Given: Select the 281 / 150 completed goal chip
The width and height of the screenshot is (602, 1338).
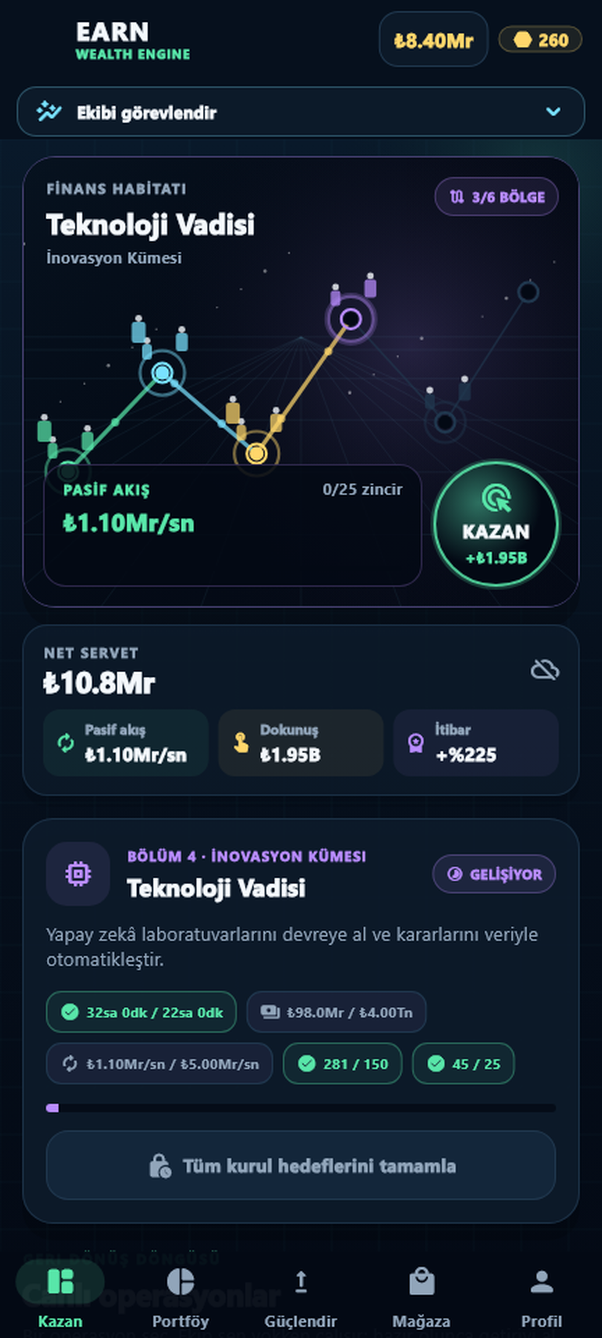Looking at the screenshot, I should (x=343, y=1064).
